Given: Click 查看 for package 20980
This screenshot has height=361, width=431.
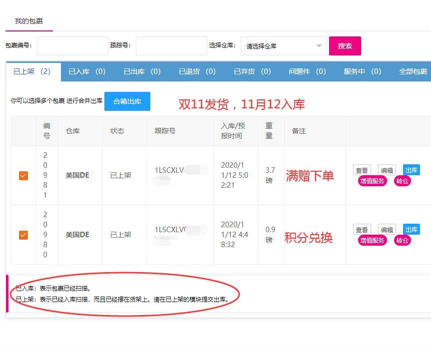Looking at the screenshot, I should click(x=362, y=230).
